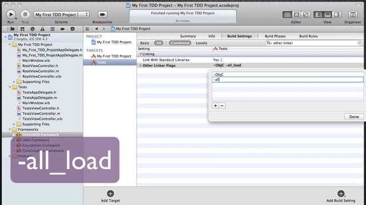
Task: Remove selected linker flag with minus
Action: tap(222, 106)
